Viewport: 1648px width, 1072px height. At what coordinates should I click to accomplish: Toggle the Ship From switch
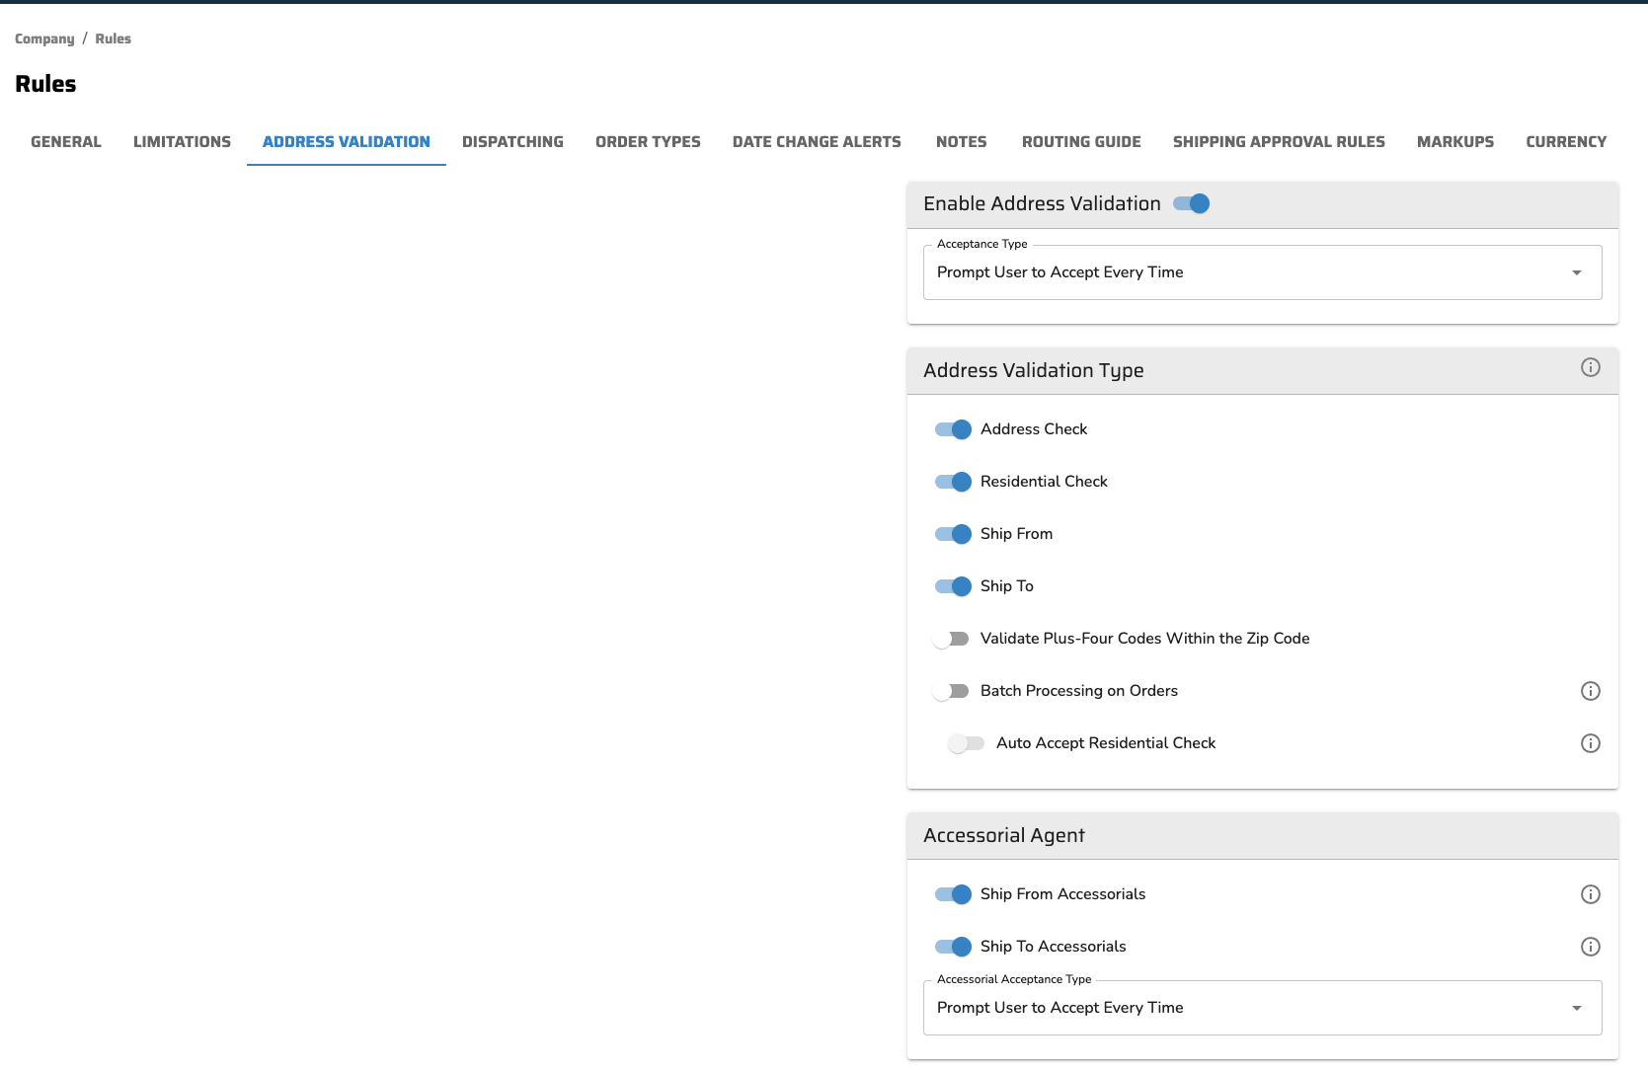point(953,534)
